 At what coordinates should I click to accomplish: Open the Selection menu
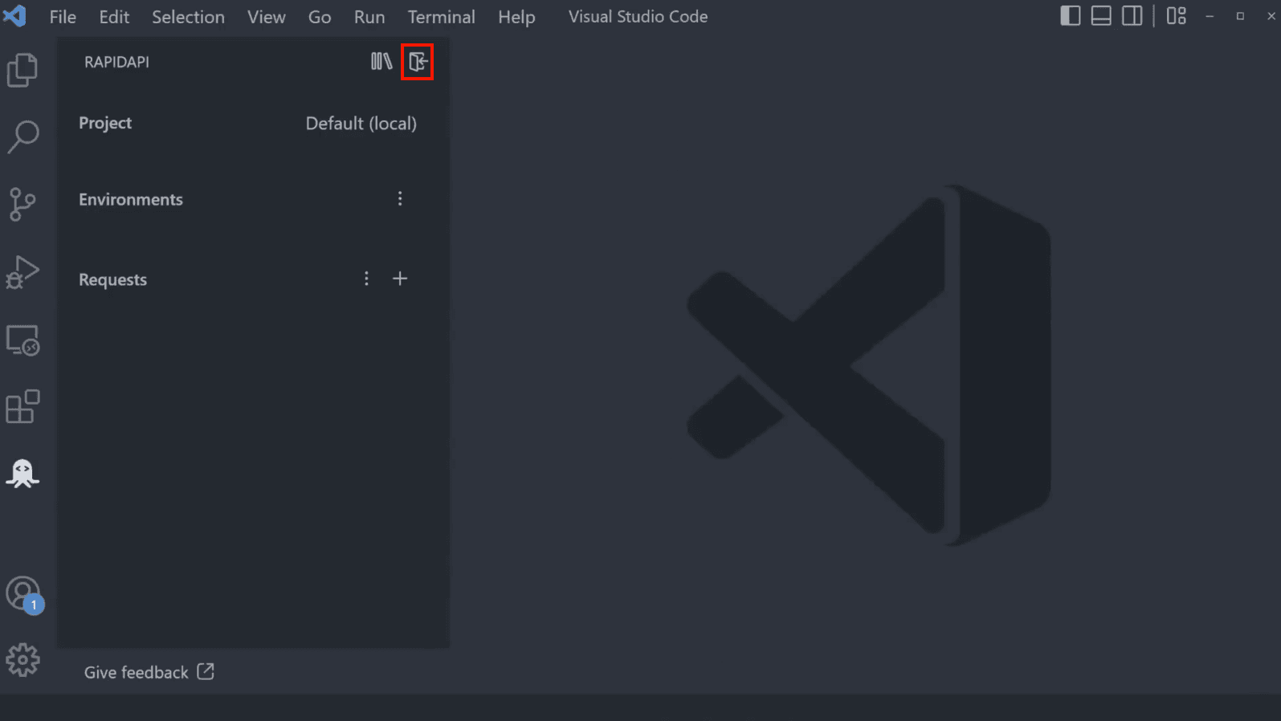coord(188,17)
